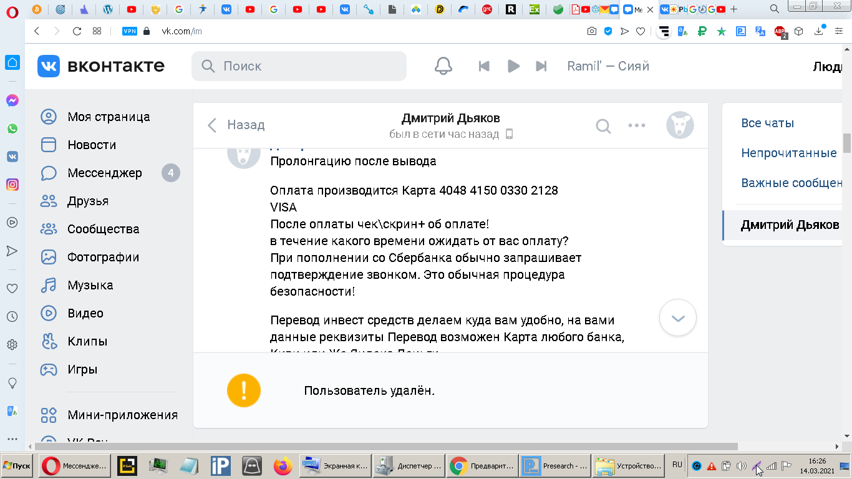Open conversation actions three dots menu
This screenshot has width=852, height=479.
636,125
